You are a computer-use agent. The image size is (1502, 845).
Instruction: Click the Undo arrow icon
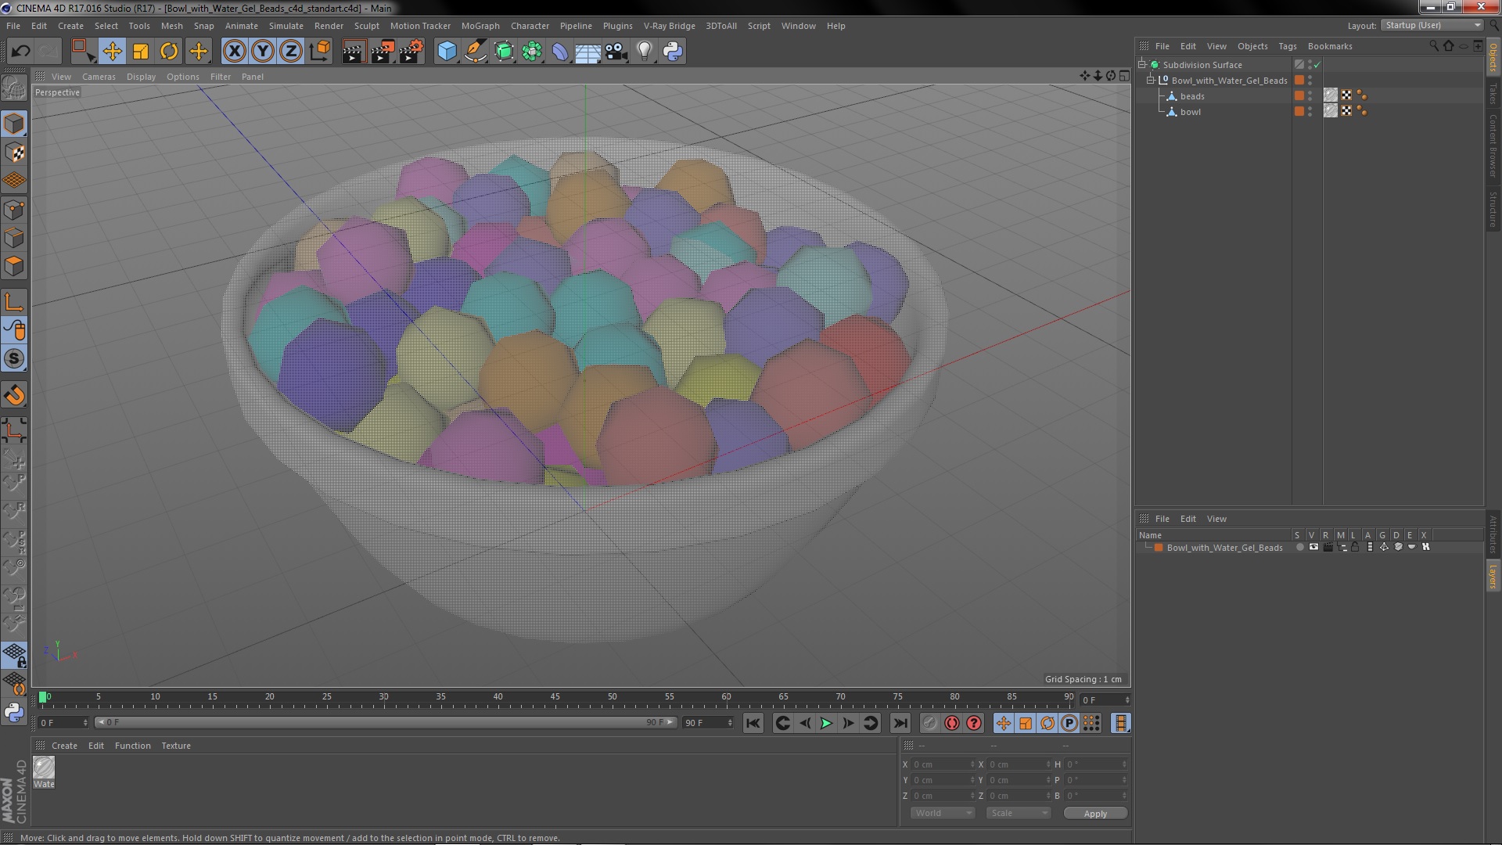point(20,52)
